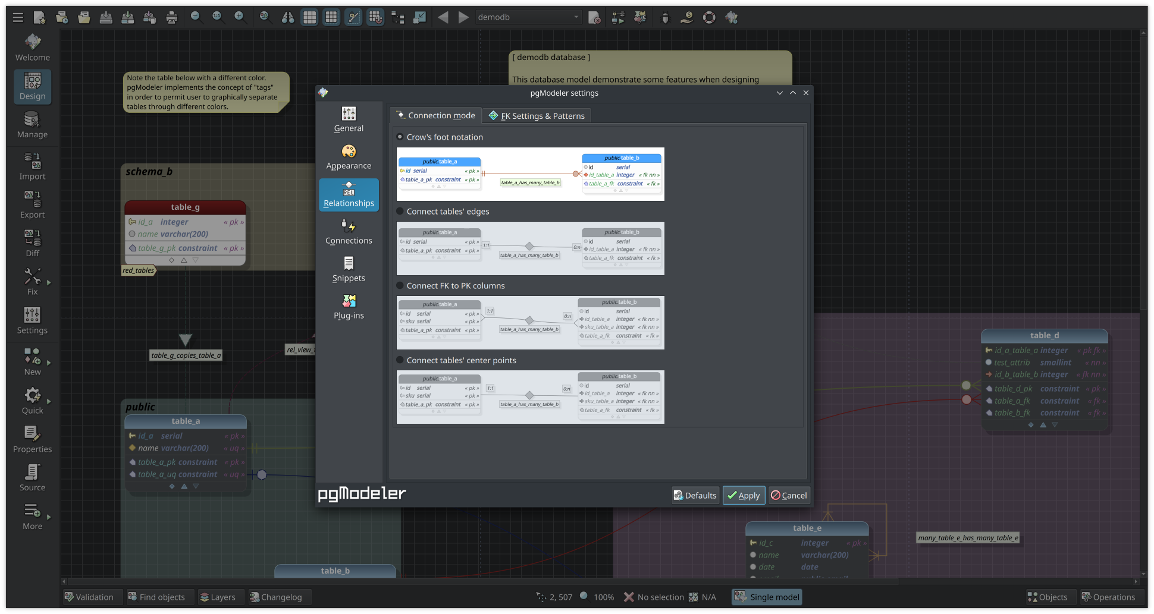
Task: Select Connect tables' edges option
Action: [x=443, y=211]
